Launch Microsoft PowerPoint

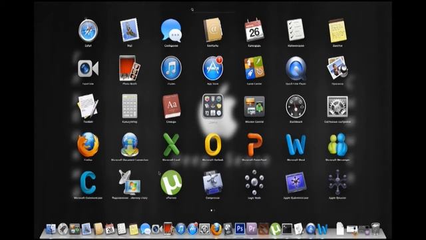point(254,145)
